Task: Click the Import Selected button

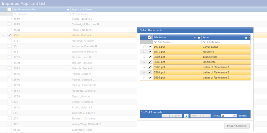Action: 237,126
